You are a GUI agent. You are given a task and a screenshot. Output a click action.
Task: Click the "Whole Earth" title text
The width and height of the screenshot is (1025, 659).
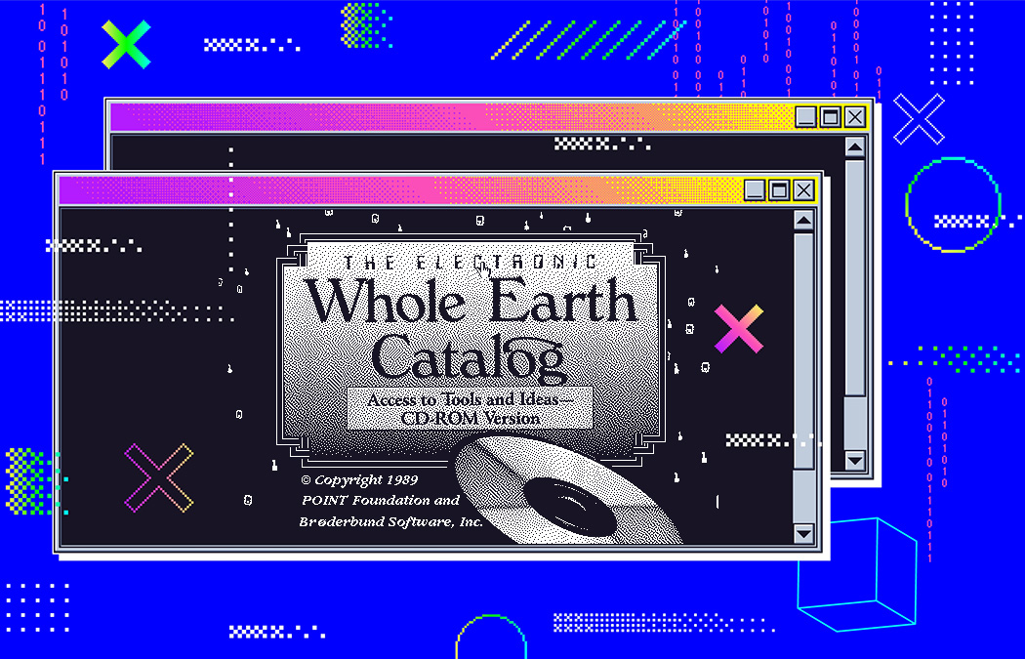(x=470, y=300)
